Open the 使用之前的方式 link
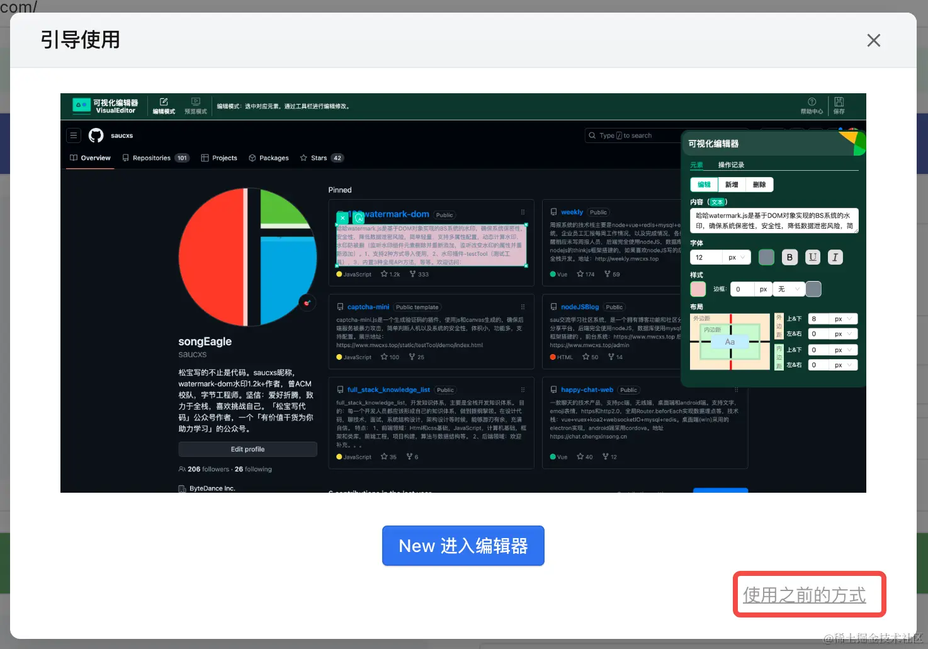The height and width of the screenshot is (649, 928). point(804,595)
